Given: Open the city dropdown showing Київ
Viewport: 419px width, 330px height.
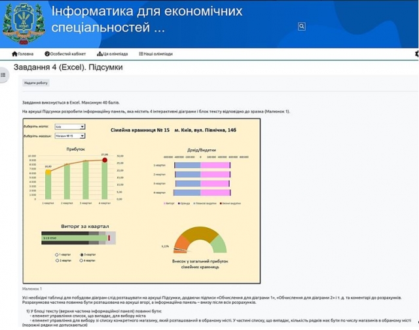Looking at the screenshot, I should click(70, 126).
